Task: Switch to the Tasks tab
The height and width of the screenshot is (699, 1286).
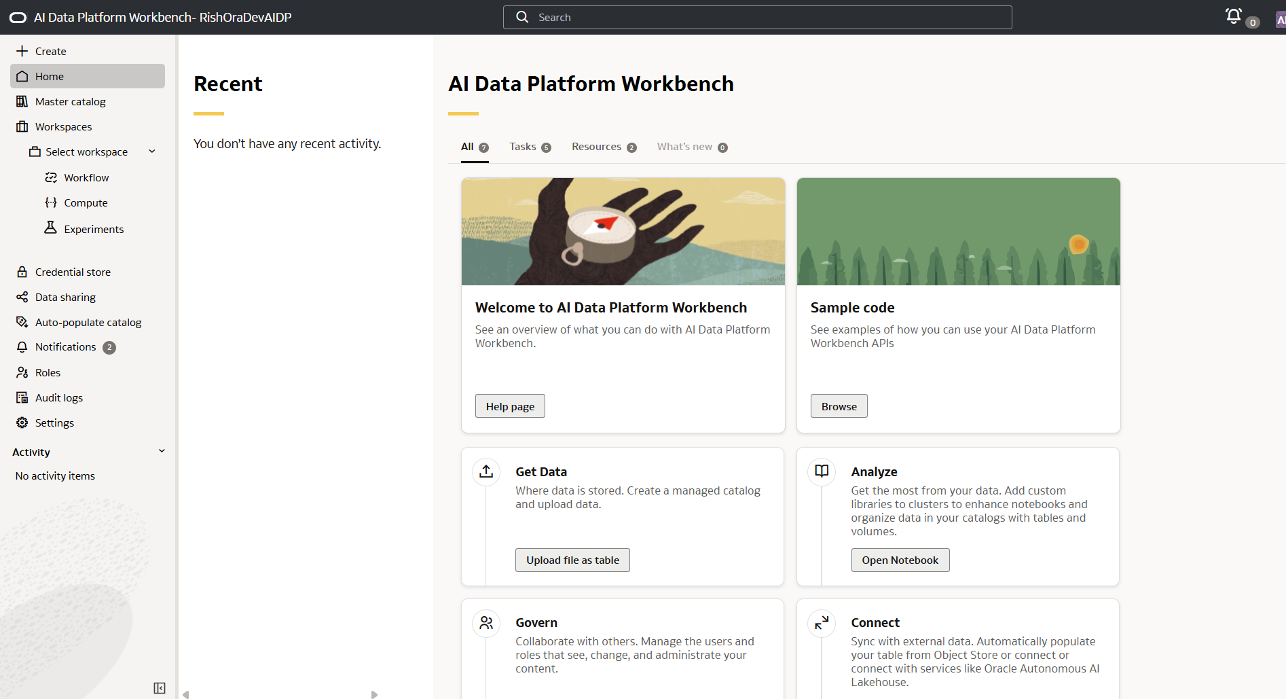Action: click(530, 147)
